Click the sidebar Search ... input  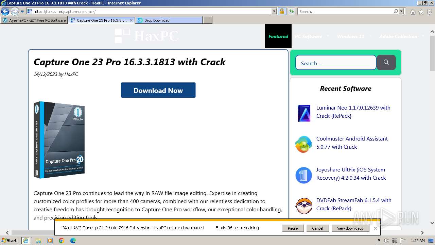336,63
